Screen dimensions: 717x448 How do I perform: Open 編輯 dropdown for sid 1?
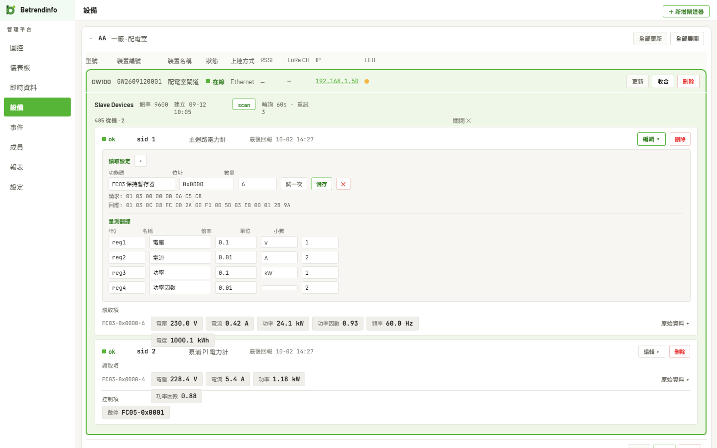pos(651,139)
